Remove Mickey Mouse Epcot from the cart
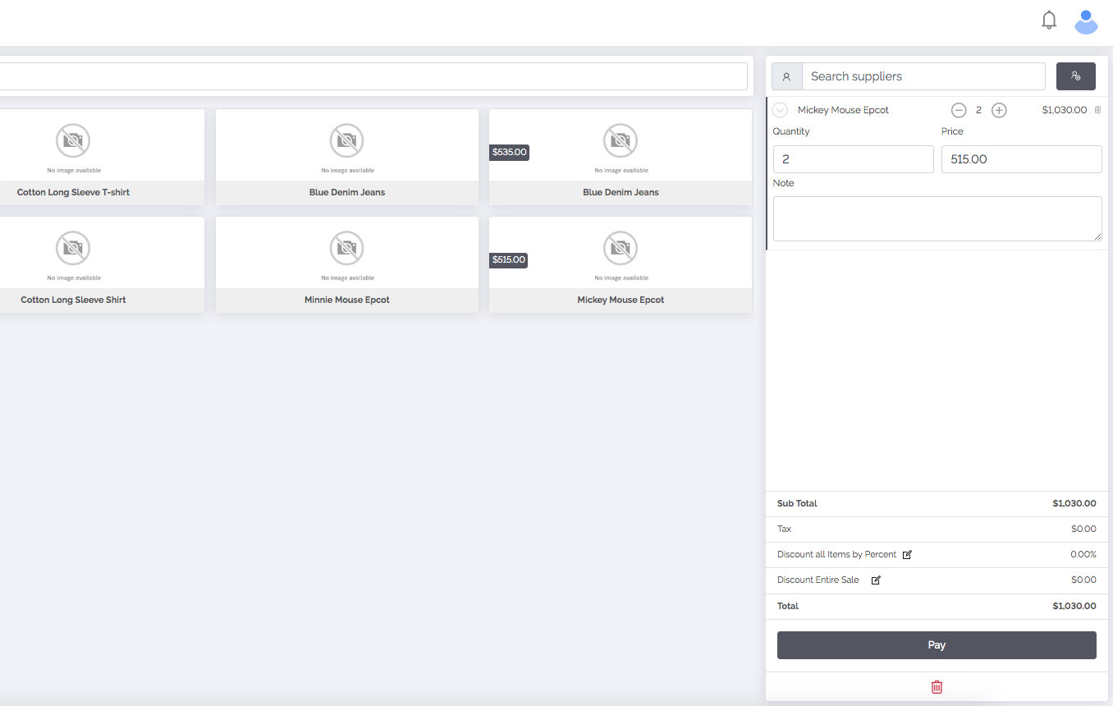The width and height of the screenshot is (1113, 706). pyautogui.click(x=1097, y=110)
